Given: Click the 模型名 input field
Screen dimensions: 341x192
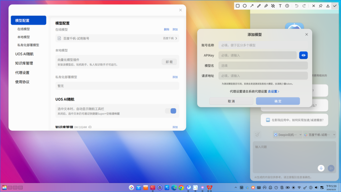Looking at the screenshot, I should pos(263,65).
